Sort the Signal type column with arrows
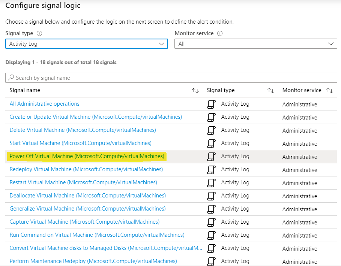 [x=270, y=91]
